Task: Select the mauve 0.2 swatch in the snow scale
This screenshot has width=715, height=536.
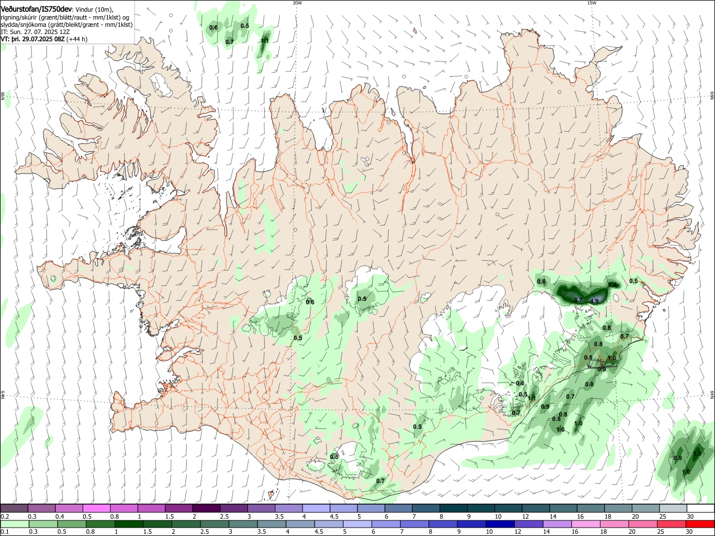Action: (14, 508)
